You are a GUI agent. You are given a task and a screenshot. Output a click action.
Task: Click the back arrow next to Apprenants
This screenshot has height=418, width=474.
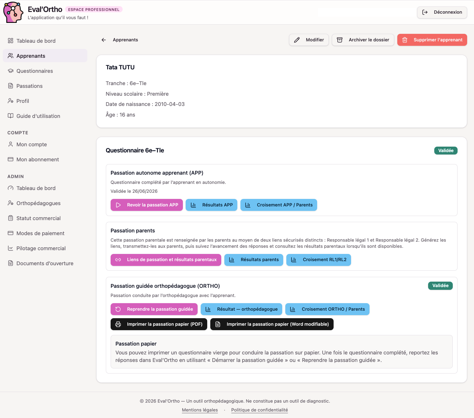click(104, 40)
